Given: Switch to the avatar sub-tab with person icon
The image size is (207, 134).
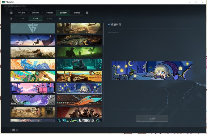Looking at the screenshot, I should pyautogui.click(x=22, y=19).
